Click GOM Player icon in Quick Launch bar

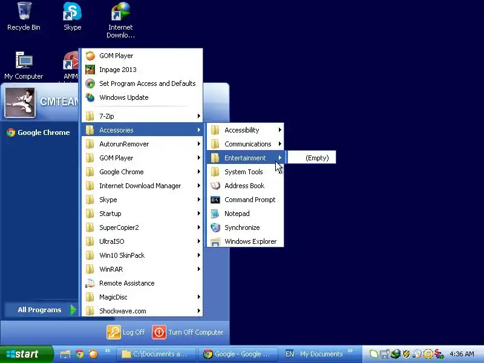tap(93, 354)
